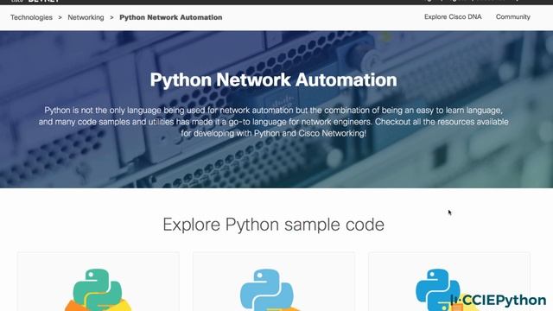Click the Explore Python sample code heading
This screenshot has width=553, height=311.
tap(273, 225)
